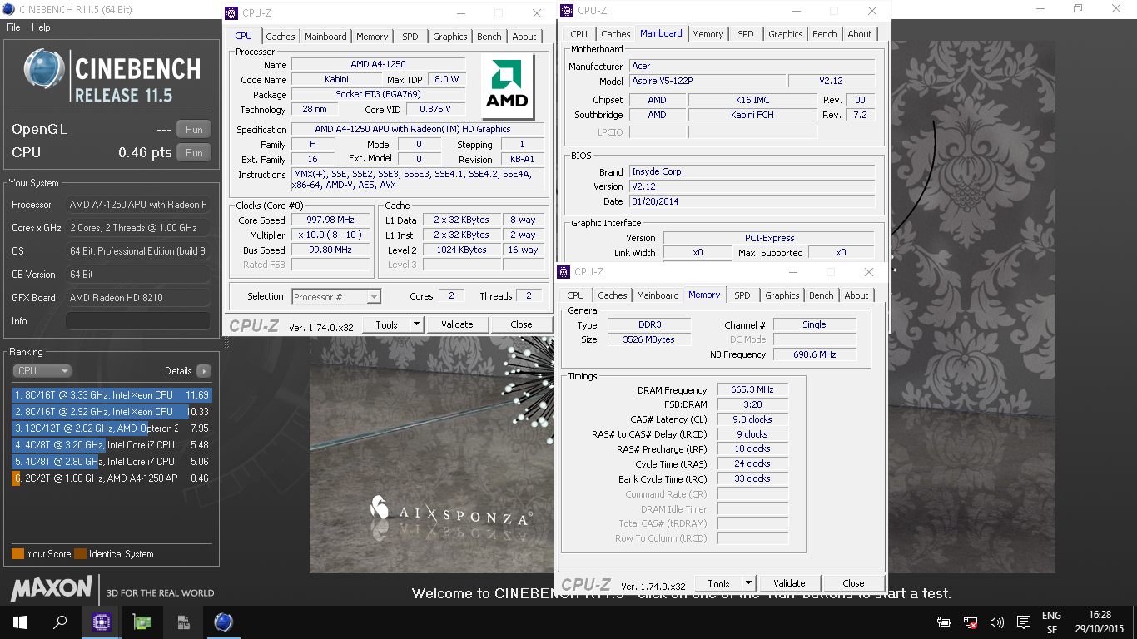Click Tools button in CPU window
This screenshot has height=639, width=1137.
[387, 324]
